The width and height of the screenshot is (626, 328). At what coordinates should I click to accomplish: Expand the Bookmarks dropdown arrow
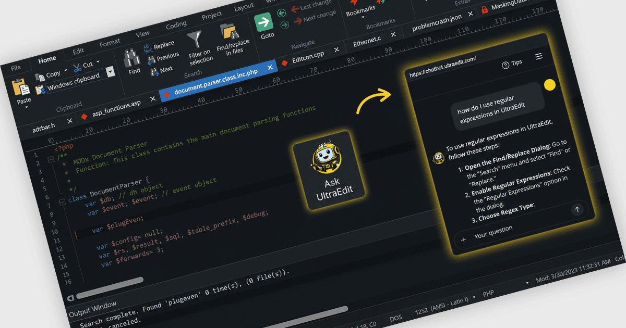(x=363, y=17)
